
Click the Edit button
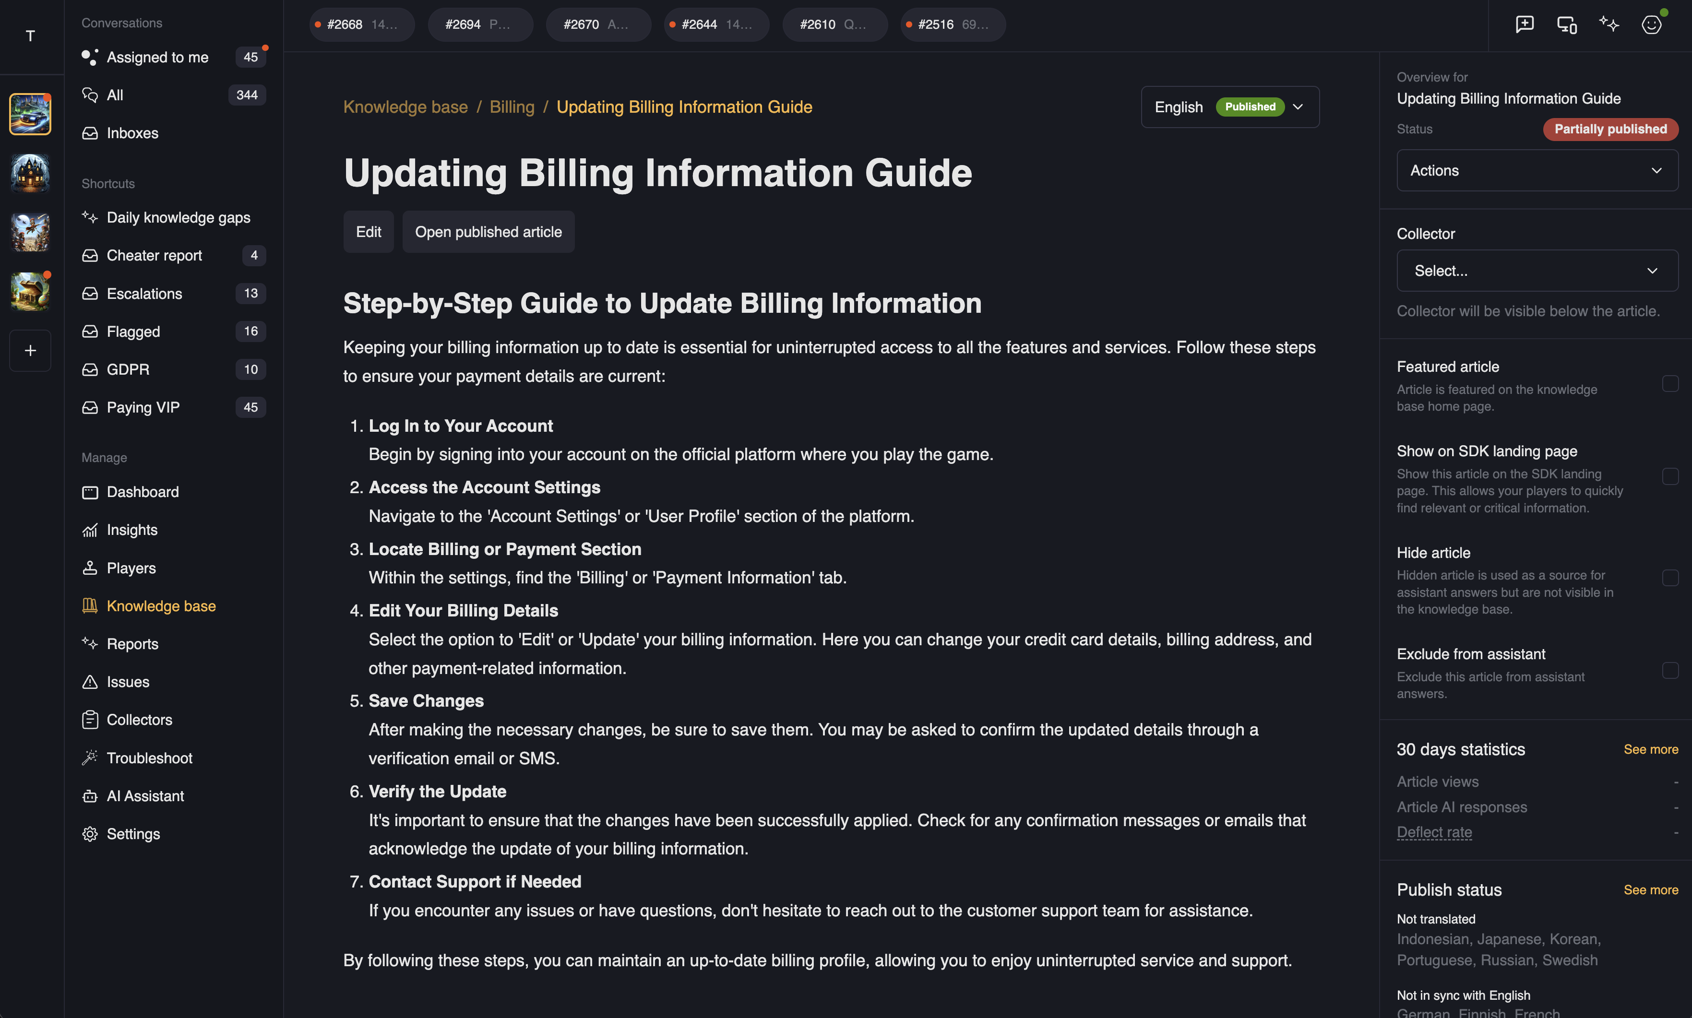point(369,232)
